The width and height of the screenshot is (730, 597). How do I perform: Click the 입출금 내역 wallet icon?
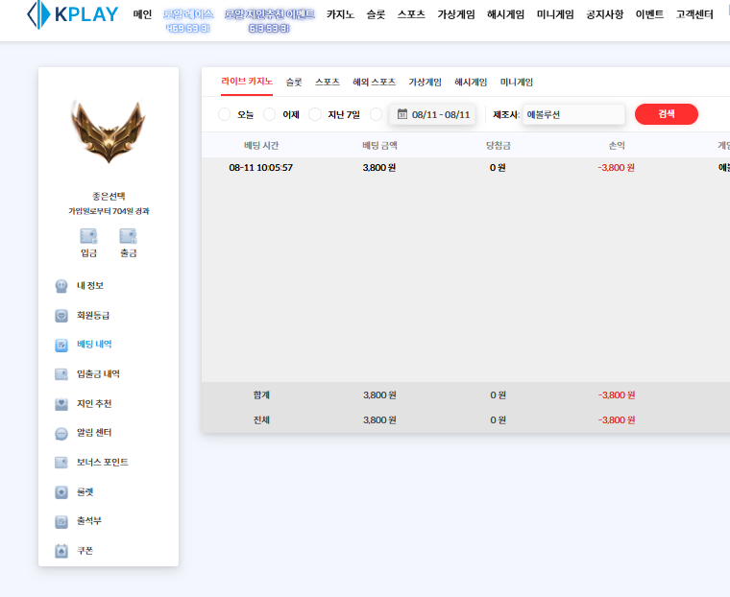[61, 374]
